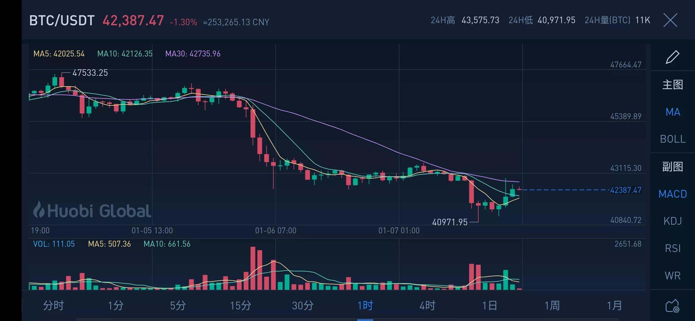Toggle the MA moving average overlay
The width and height of the screenshot is (695, 321).
[672, 112]
